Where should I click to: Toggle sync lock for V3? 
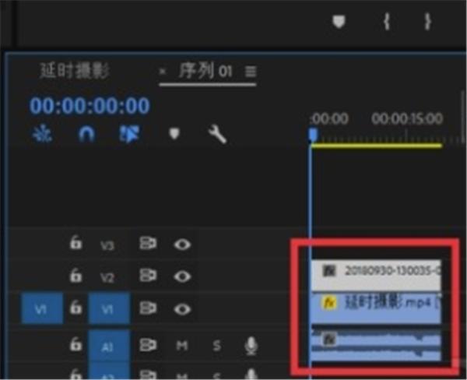(148, 243)
